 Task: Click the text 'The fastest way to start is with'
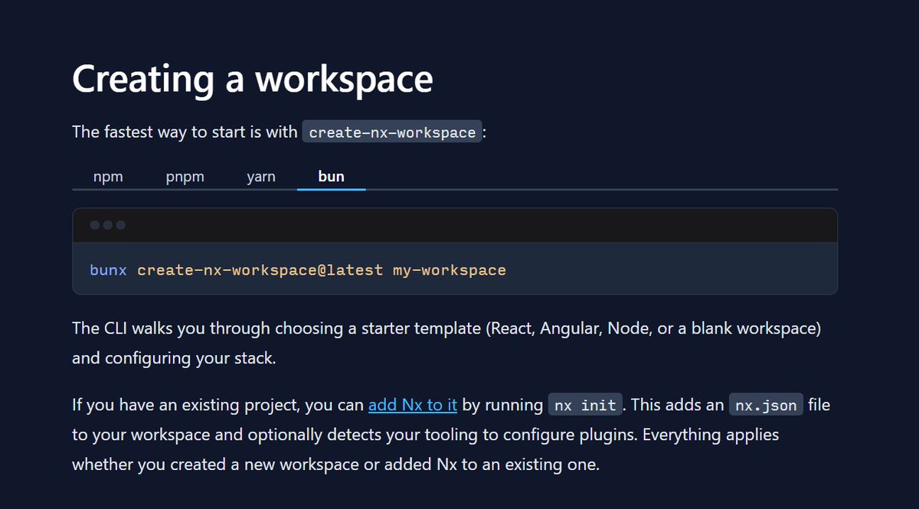pyautogui.click(x=185, y=132)
